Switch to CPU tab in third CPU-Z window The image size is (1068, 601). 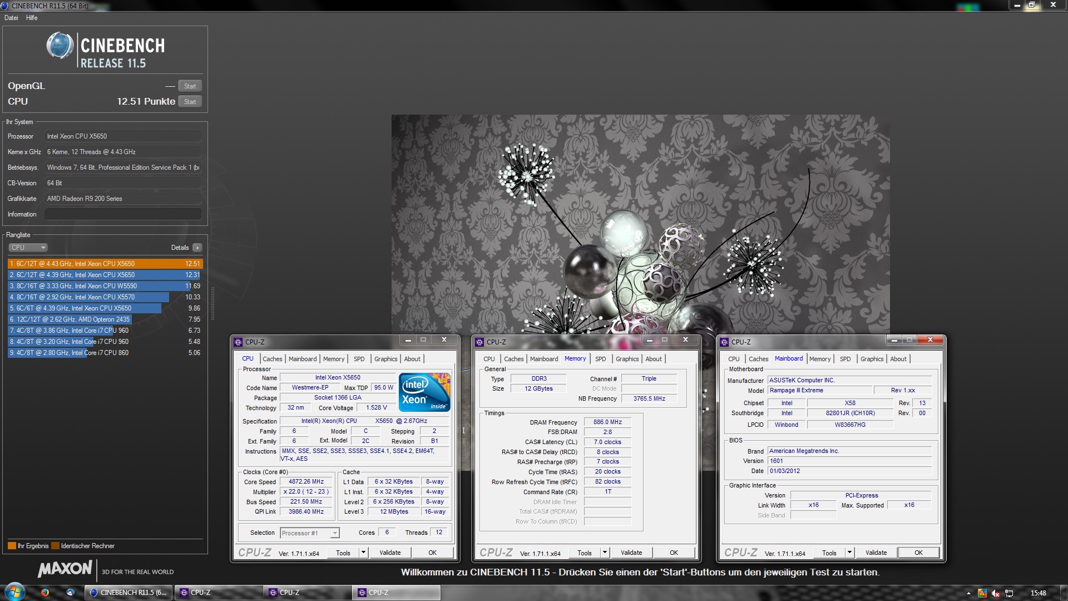click(734, 359)
